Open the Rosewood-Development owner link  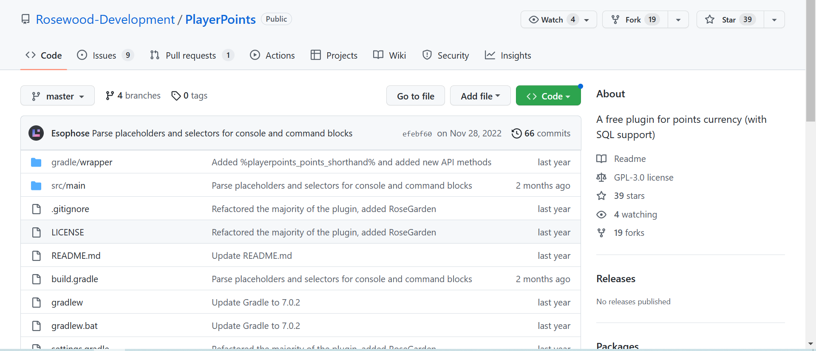[x=105, y=20]
